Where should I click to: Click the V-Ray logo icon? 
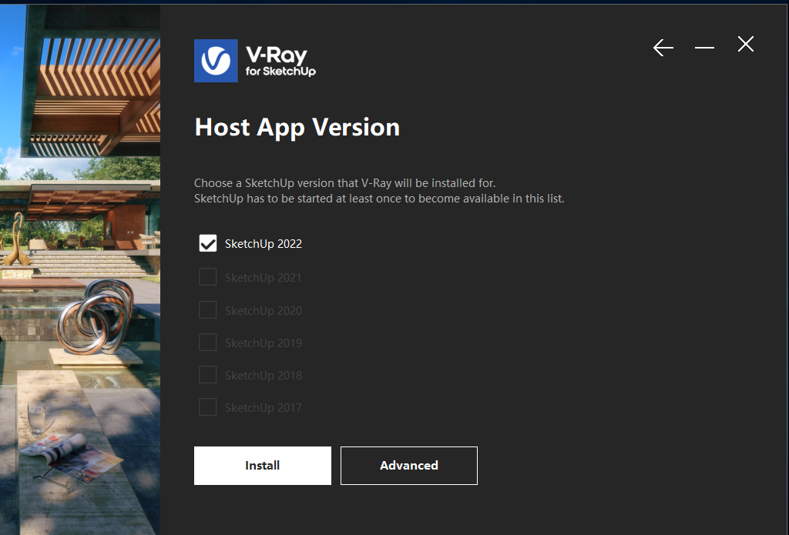[216, 61]
